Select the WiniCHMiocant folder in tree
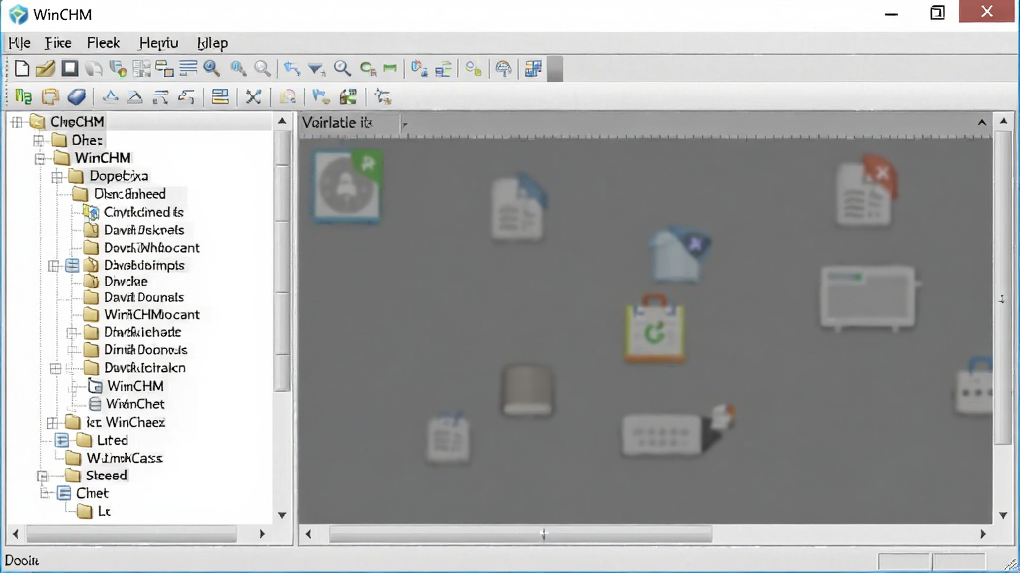 point(151,315)
